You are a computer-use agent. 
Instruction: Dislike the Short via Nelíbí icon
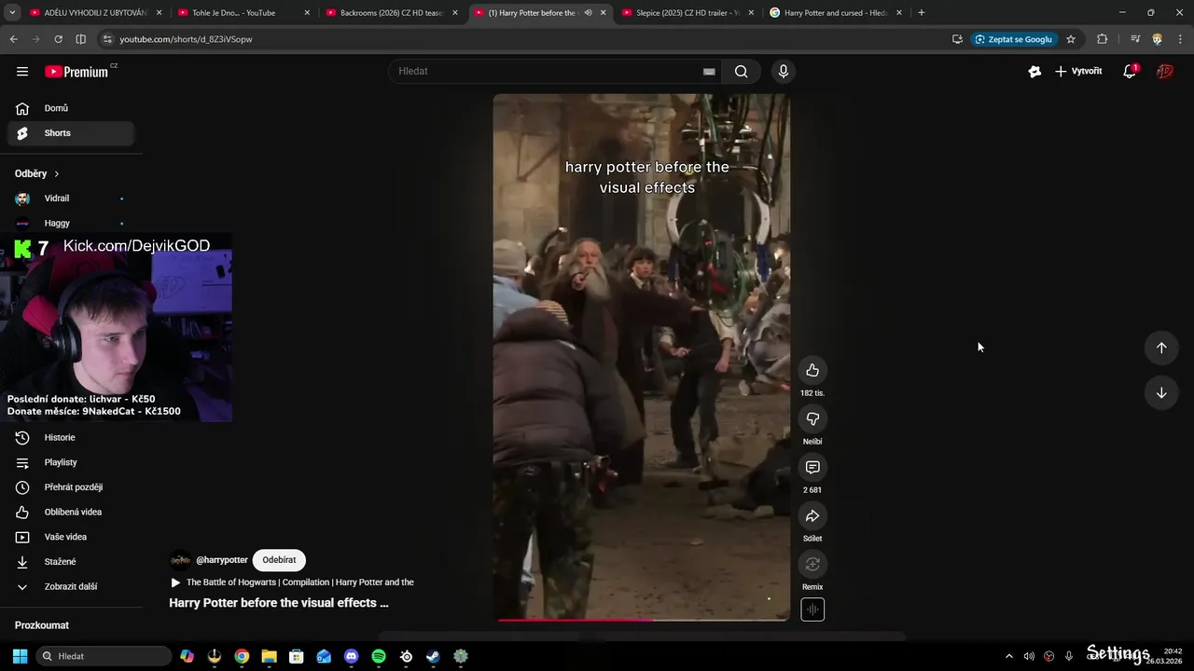[812, 418]
